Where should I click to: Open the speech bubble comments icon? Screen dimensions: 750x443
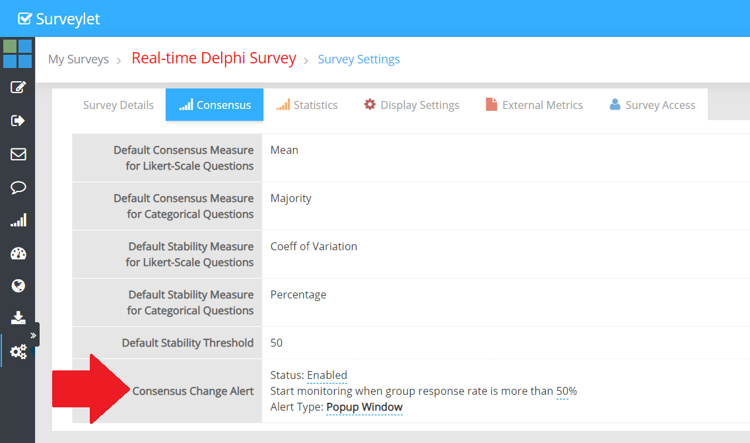18,188
